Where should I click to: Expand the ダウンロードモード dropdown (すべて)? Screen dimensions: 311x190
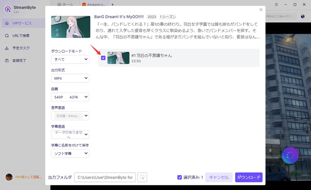(70, 59)
